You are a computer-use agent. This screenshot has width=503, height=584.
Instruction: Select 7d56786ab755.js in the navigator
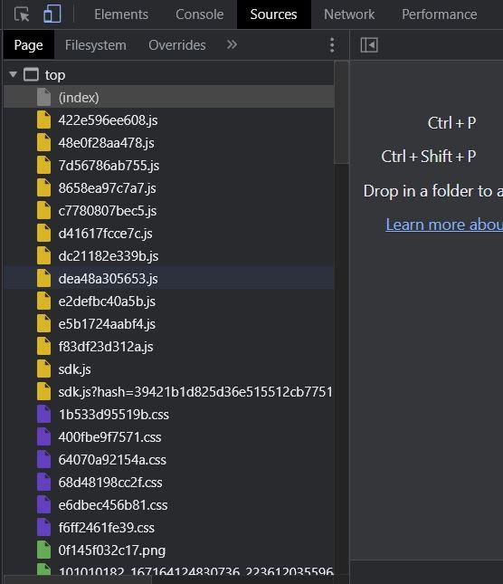(168, 166)
